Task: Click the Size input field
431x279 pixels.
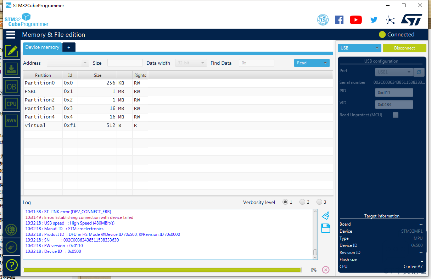Action: pos(125,63)
